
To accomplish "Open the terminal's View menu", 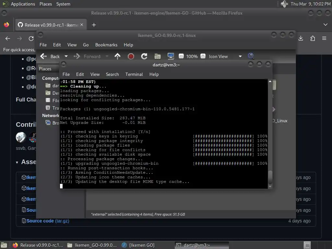I will [x=95, y=74].
